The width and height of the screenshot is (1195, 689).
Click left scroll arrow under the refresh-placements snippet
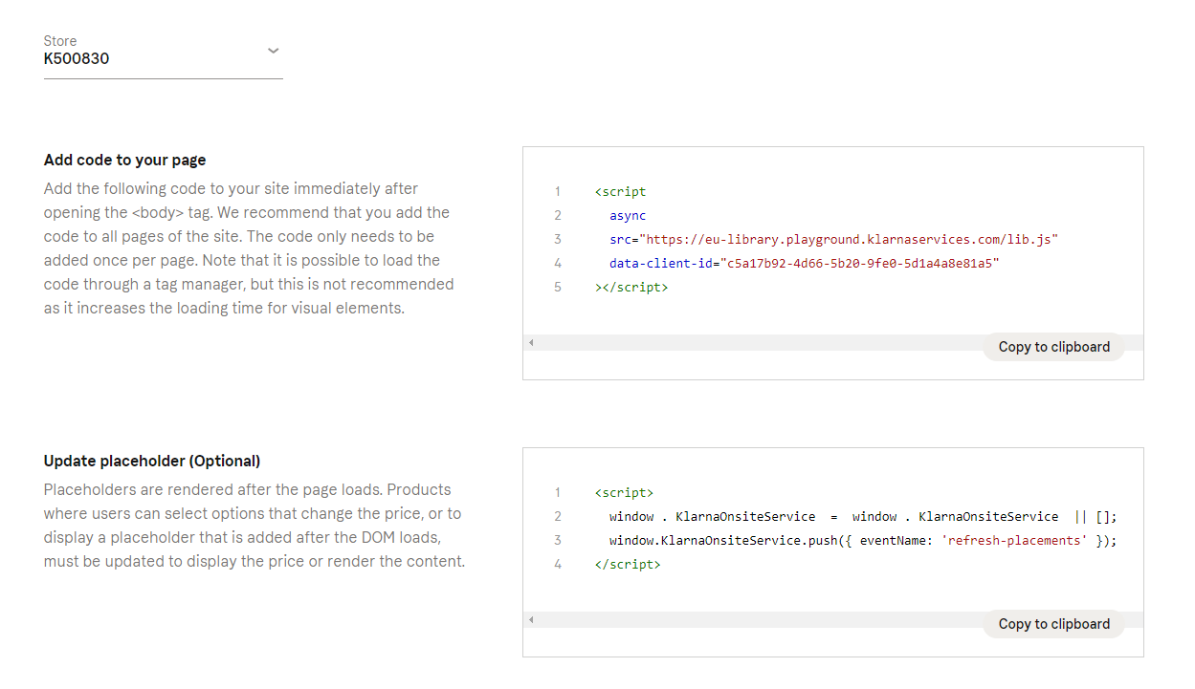pyautogui.click(x=531, y=620)
